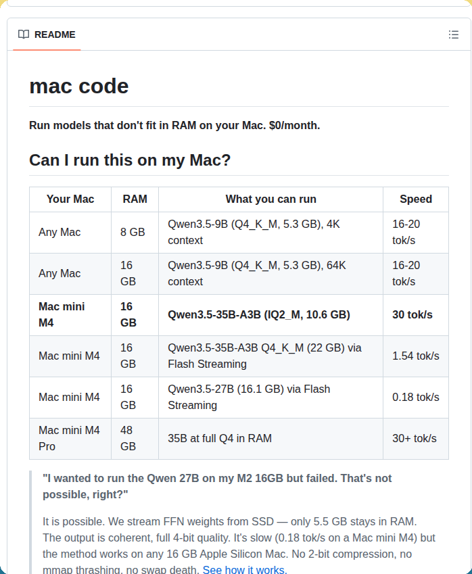Click the 'Qwen3.5-35B-A3B Q4_K_M (22 GB) via Flash Streaming' cell
The width and height of the screenshot is (472, 574).
[x=270, y=356]
